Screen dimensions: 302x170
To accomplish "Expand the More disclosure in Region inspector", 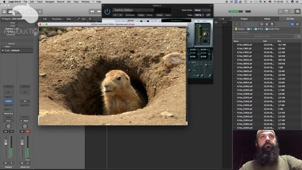I will (x=4, y=47).
